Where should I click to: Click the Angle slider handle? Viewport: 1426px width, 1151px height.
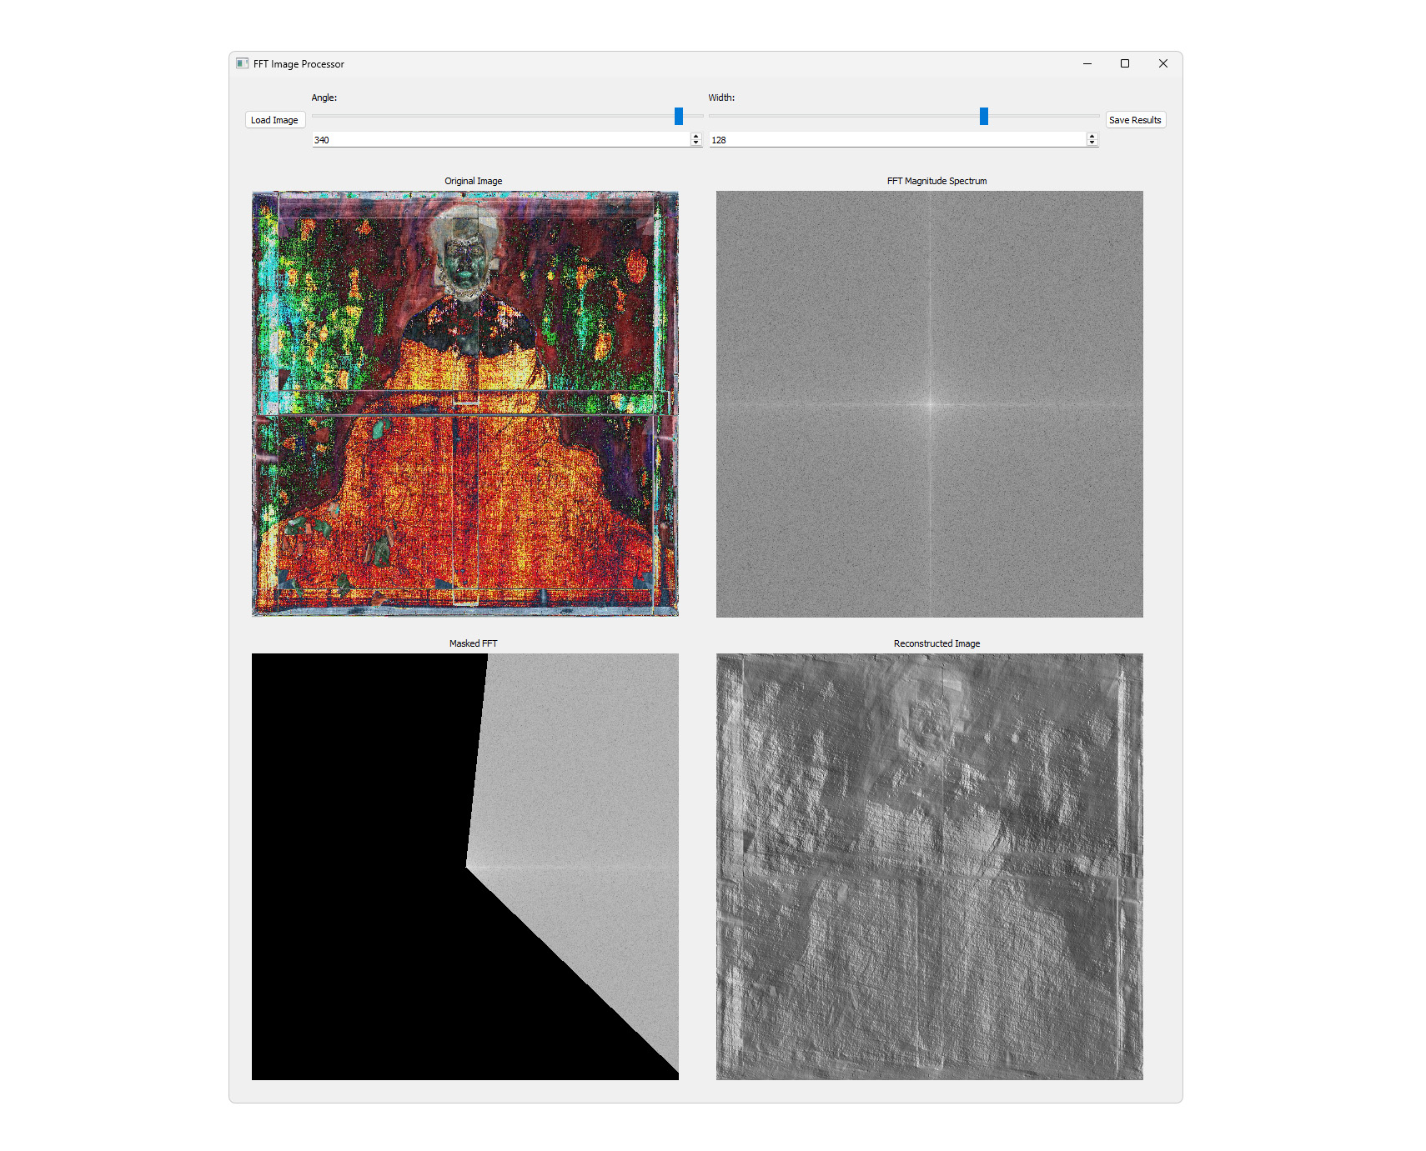[x=678, y=116]
